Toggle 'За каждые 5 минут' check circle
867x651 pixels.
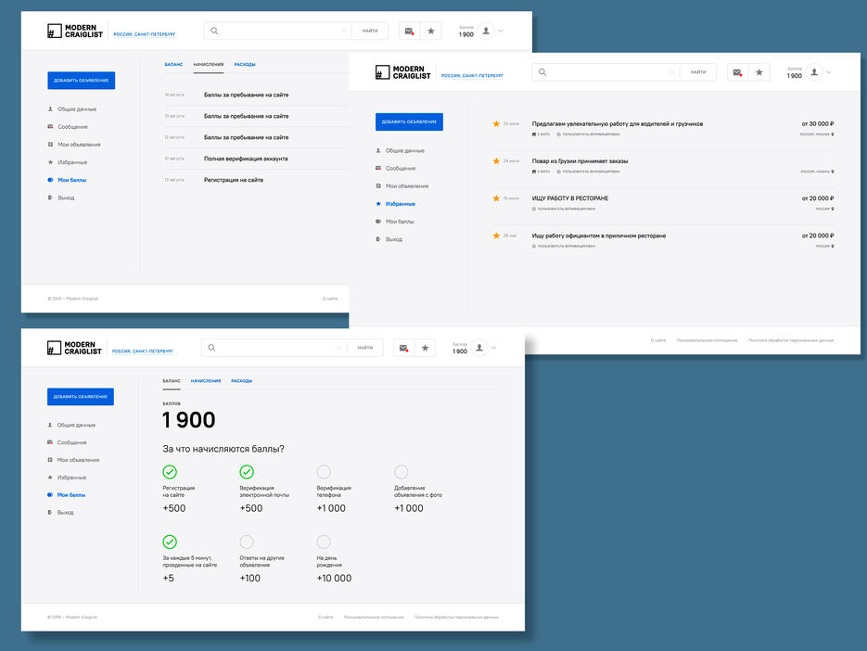170,542
